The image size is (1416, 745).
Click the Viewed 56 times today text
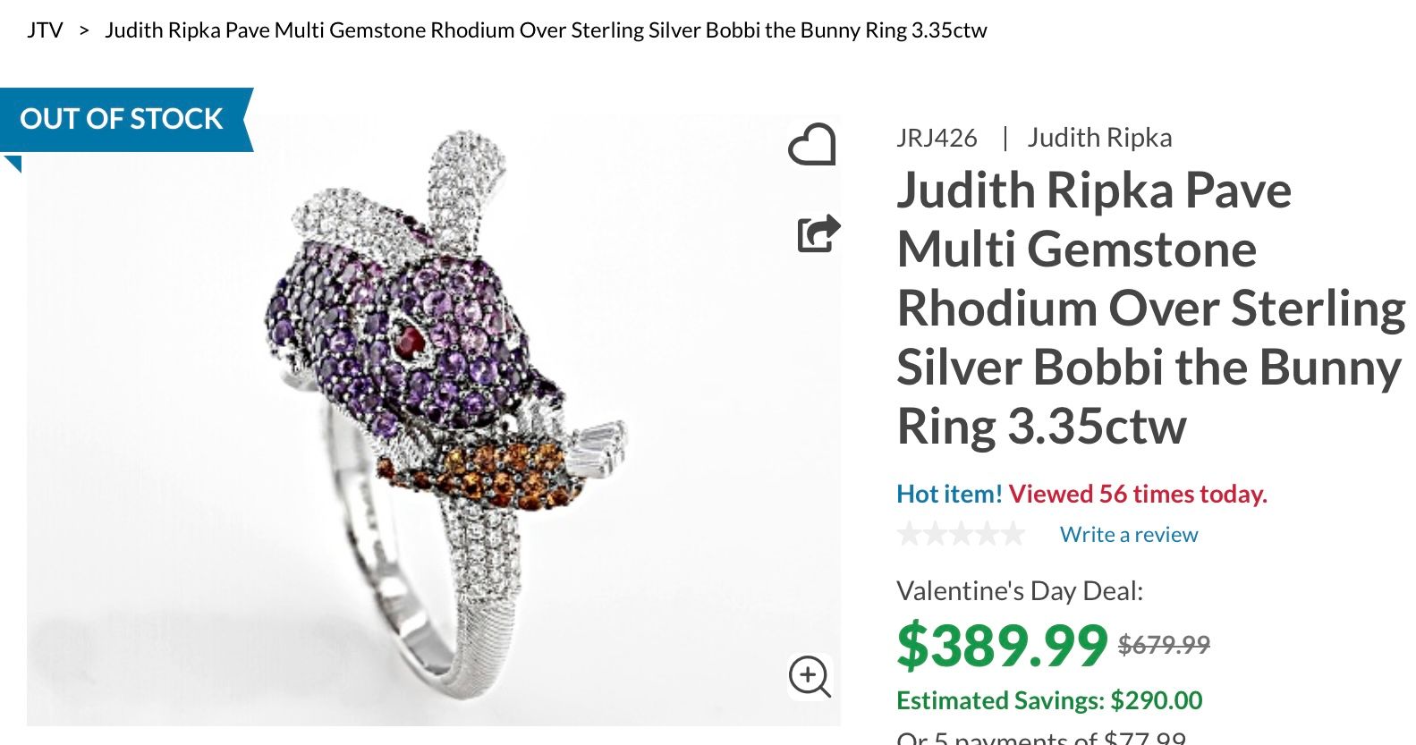pyautogui.click(x=1138, y=494)
